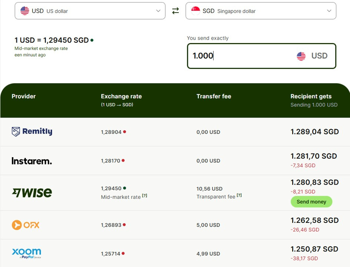Click the 1.250,87 SGD Xoom amount
Screen dimensions: 350x267
pyautogui.click(x=314, y=249)
